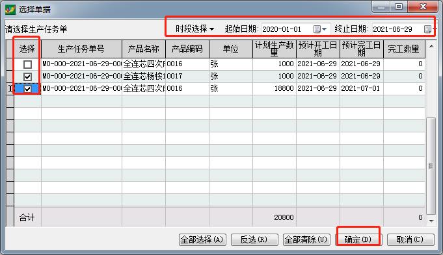Viewport: 443px width, 255px height.
Task: Click into the 起始日期 field 2020-01-01
Action: click(287, 29)
